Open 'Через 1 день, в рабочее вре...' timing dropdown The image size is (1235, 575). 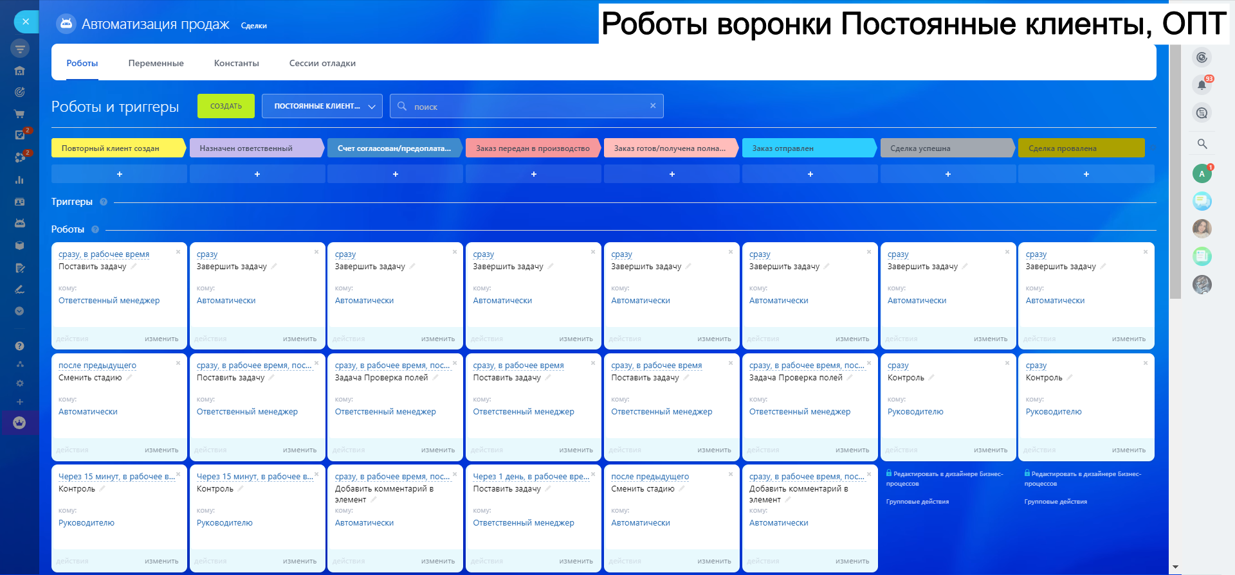531,477
